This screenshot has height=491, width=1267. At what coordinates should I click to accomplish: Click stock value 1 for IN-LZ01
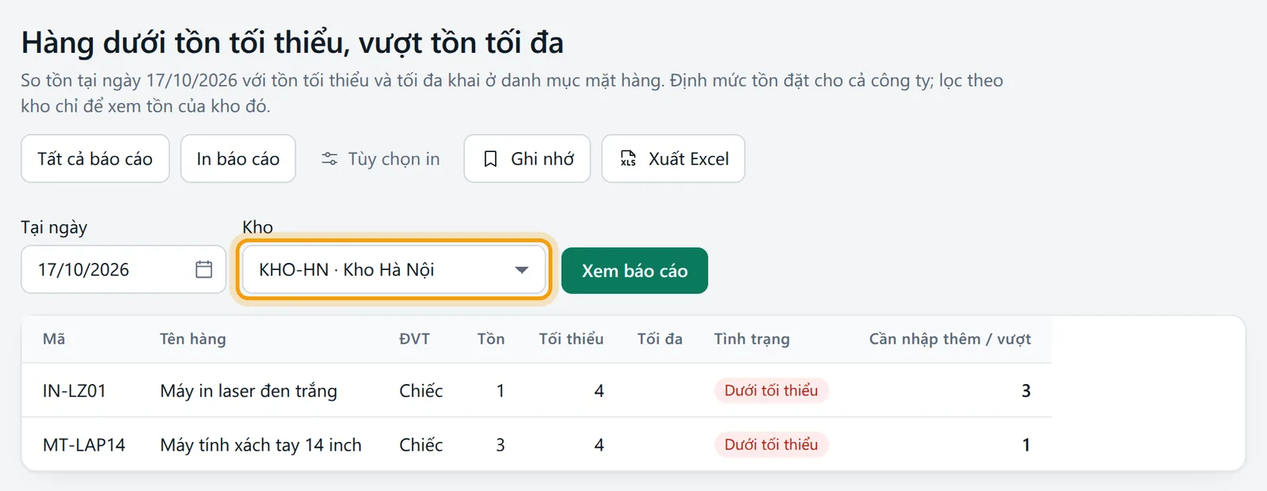[x=500, y=390]
